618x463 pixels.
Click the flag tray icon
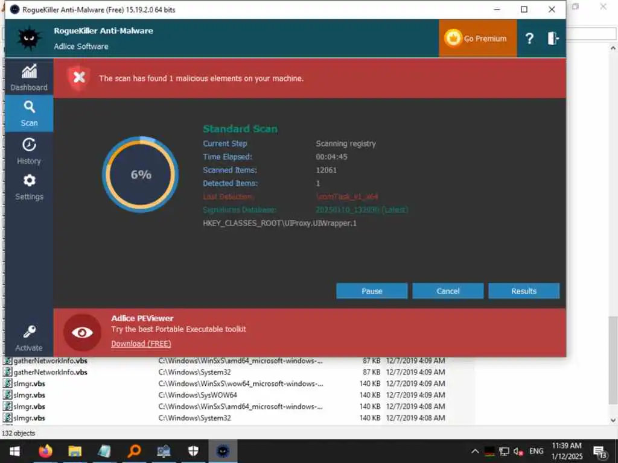point(489,451)
